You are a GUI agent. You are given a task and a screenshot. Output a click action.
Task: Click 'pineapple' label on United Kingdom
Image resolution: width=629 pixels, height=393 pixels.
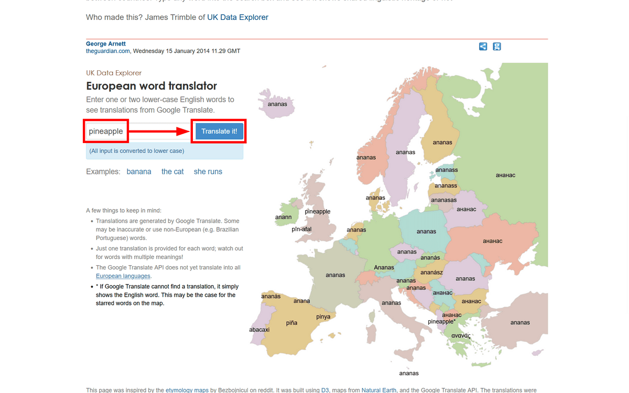tap(318, 212)
